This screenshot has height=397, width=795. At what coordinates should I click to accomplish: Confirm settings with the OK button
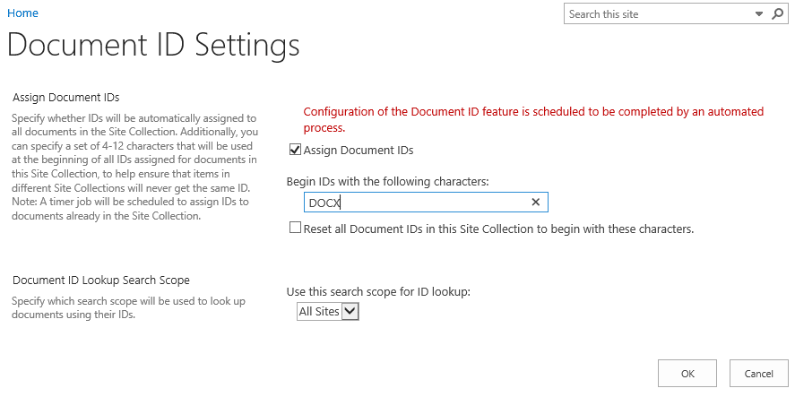(x=687, y=373)
